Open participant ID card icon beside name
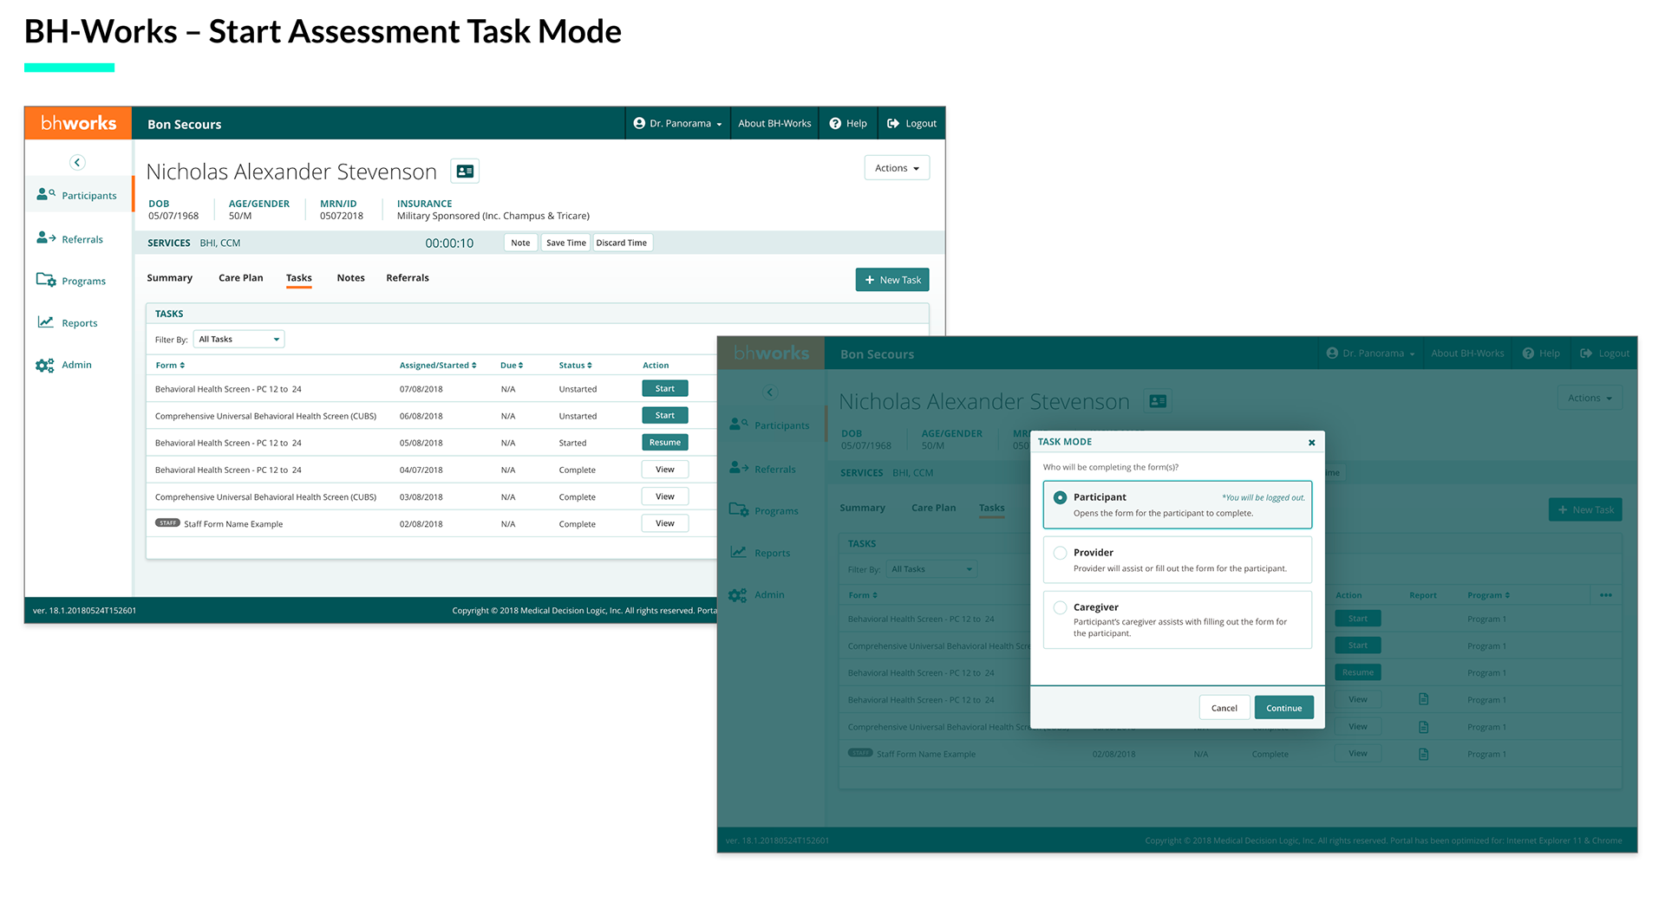Screen dimensions: 1665x908 point(465,172)
